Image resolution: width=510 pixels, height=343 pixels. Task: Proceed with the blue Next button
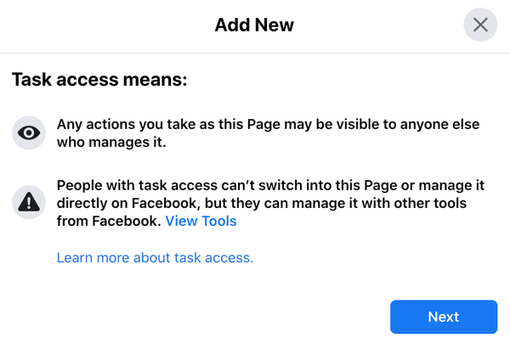(x=444, y=317)
